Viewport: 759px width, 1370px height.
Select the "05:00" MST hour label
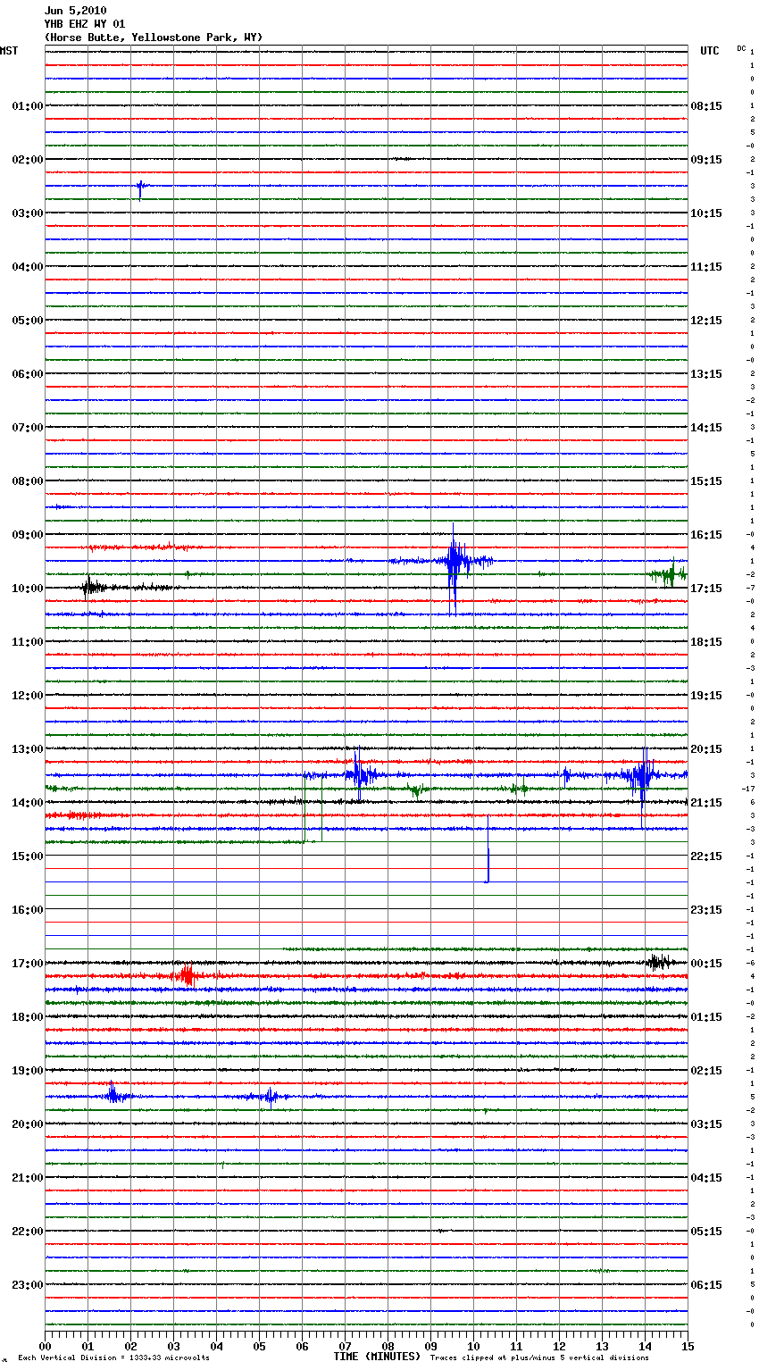[x=27, y=320]
